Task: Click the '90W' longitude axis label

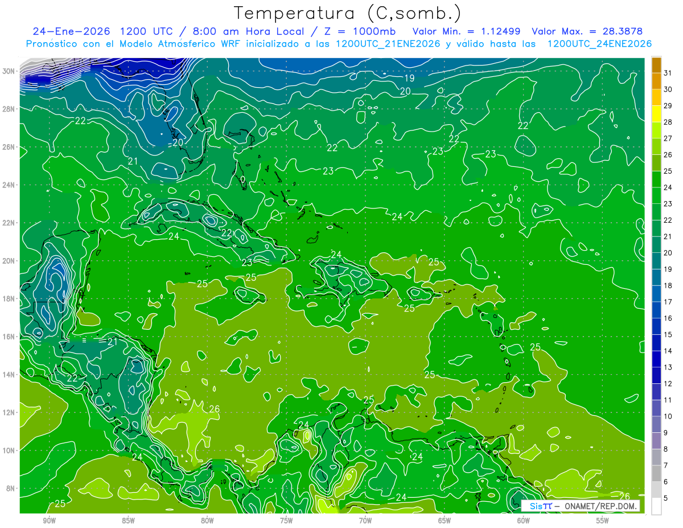Action: [x=50, y=521]
